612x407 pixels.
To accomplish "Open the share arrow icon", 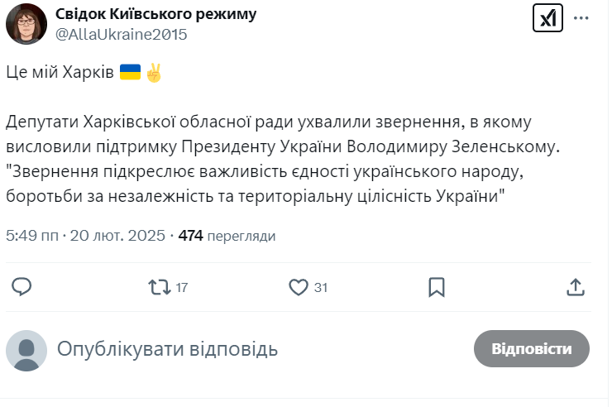I will click(x=576, y=287).
